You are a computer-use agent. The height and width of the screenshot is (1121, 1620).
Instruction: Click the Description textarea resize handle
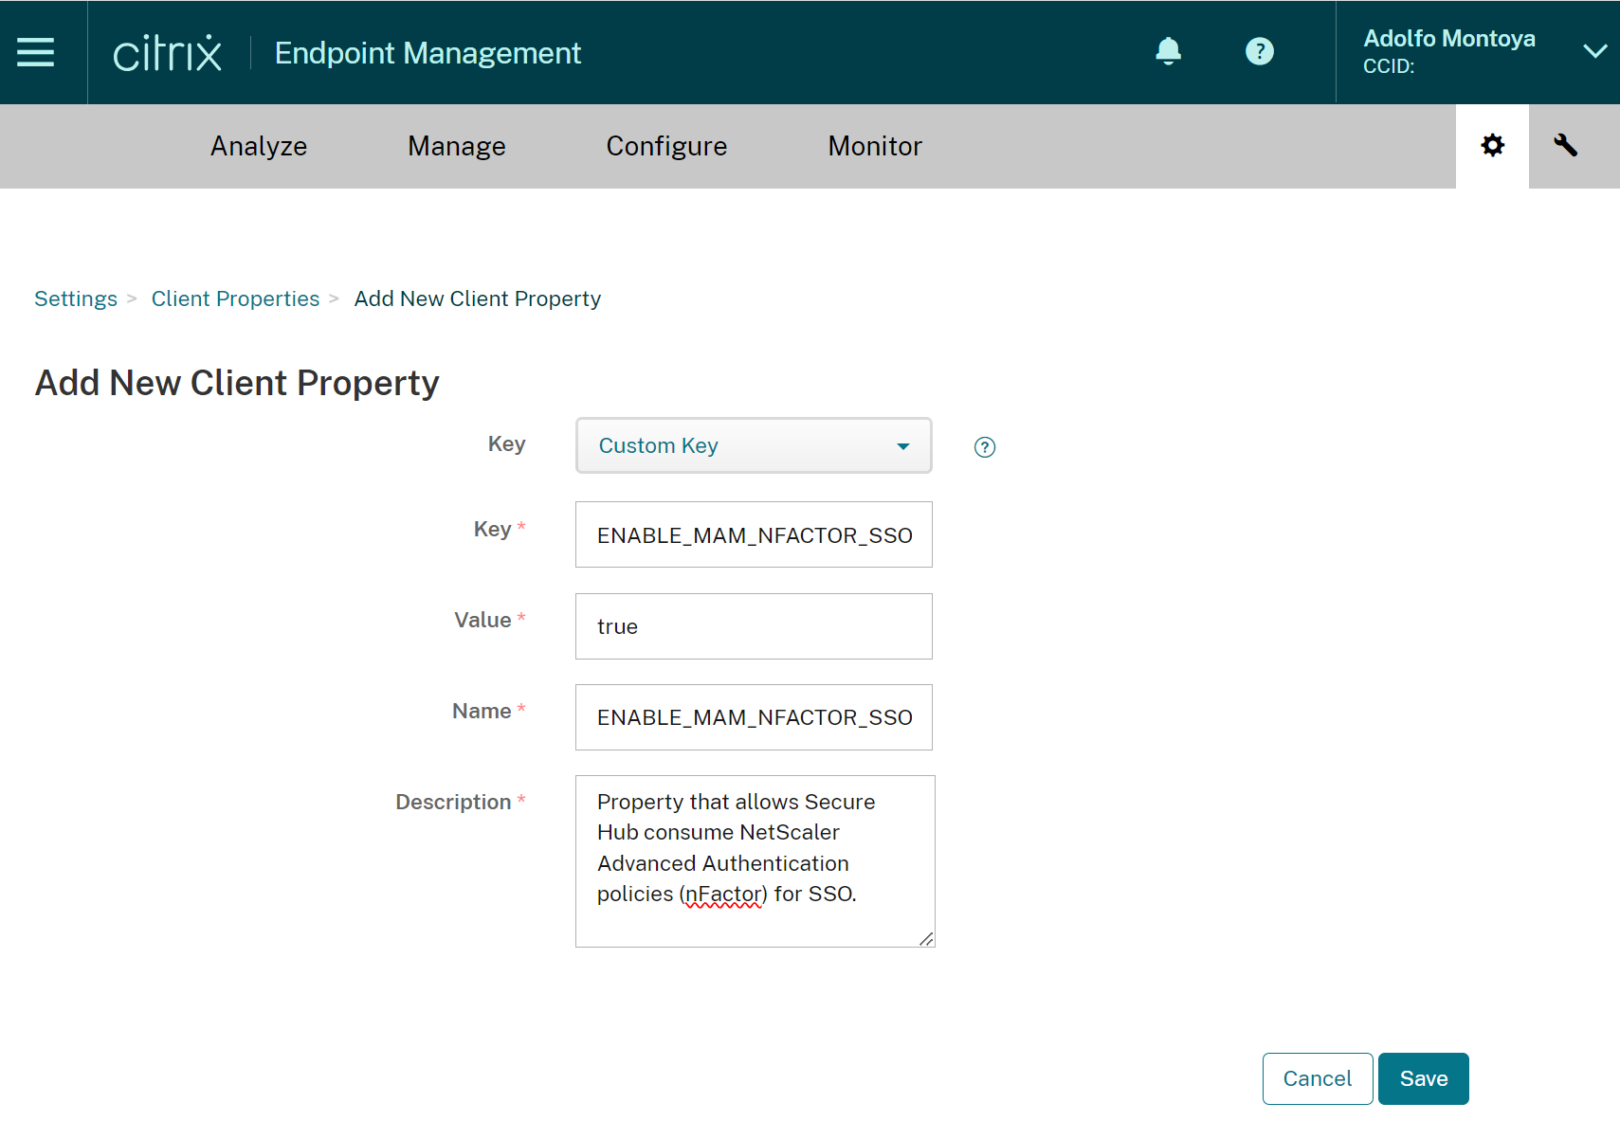pyautogui.click(x=926, y=938)
